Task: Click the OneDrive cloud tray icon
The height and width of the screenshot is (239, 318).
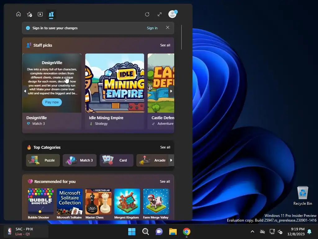Action: click(x=262, y=232)
